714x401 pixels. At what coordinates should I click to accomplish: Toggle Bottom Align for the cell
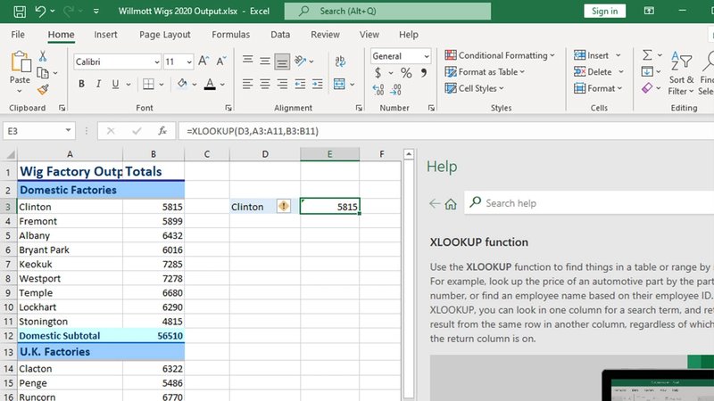point(282,61)
